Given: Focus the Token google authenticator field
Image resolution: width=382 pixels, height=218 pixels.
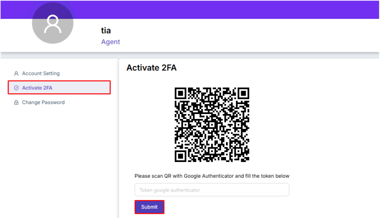Looking at the screenshot, I should click(x=212, y=190).
